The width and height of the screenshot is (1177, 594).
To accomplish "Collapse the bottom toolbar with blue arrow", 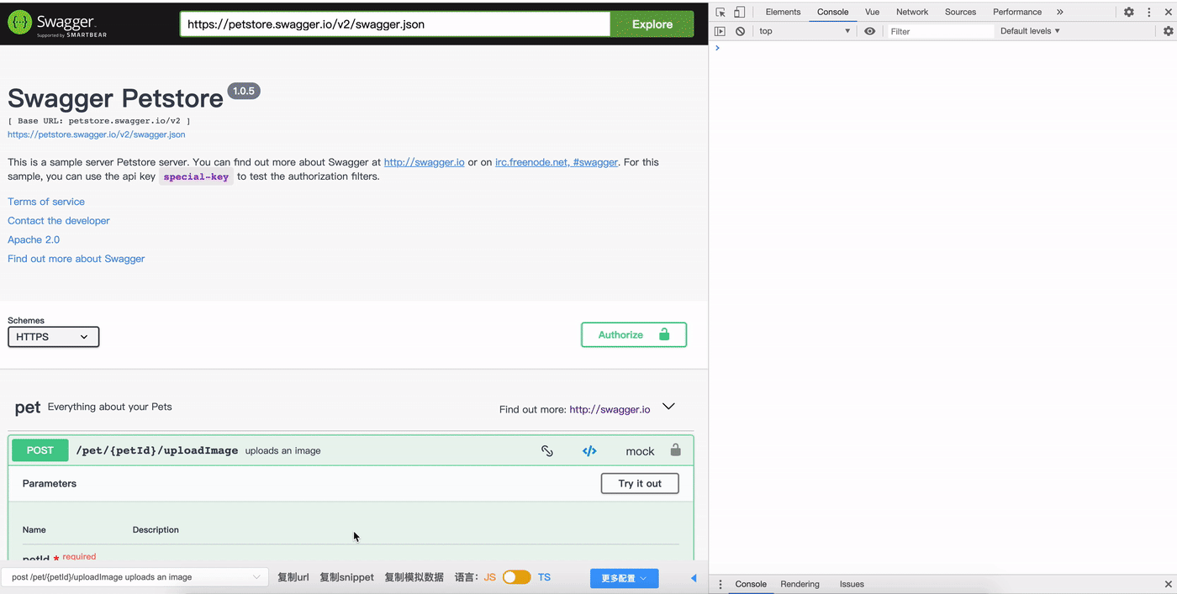I will tap(694, 578).
